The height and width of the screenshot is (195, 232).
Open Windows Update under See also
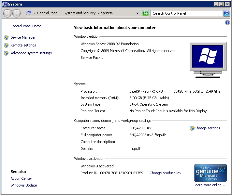24,185
